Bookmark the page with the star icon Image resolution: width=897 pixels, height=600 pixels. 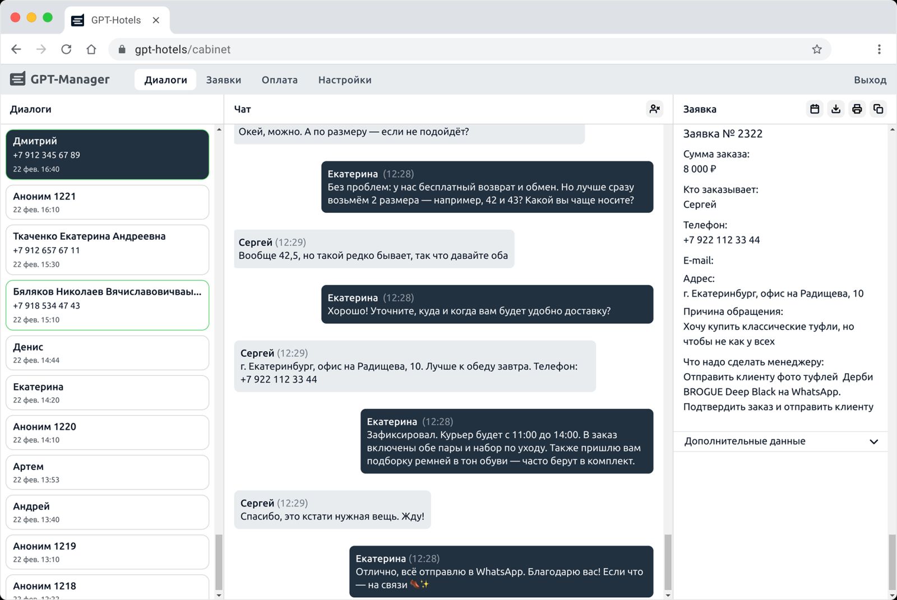(817, 49)
